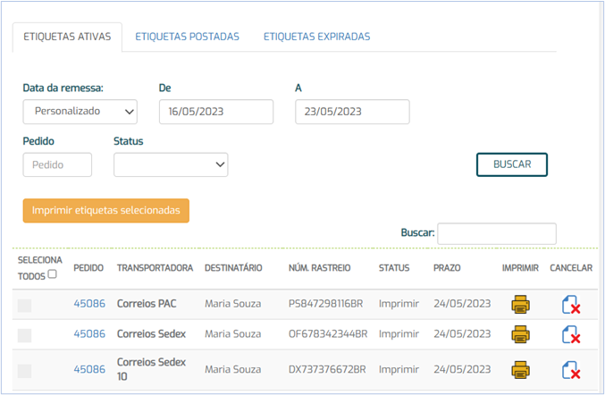Click the printer icon for Correios Sedex 10 row

(x=520, y=370)
